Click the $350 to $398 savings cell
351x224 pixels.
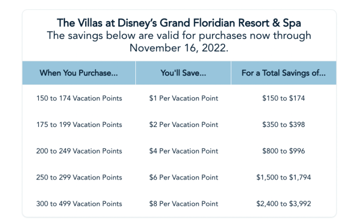click(284, 124)
